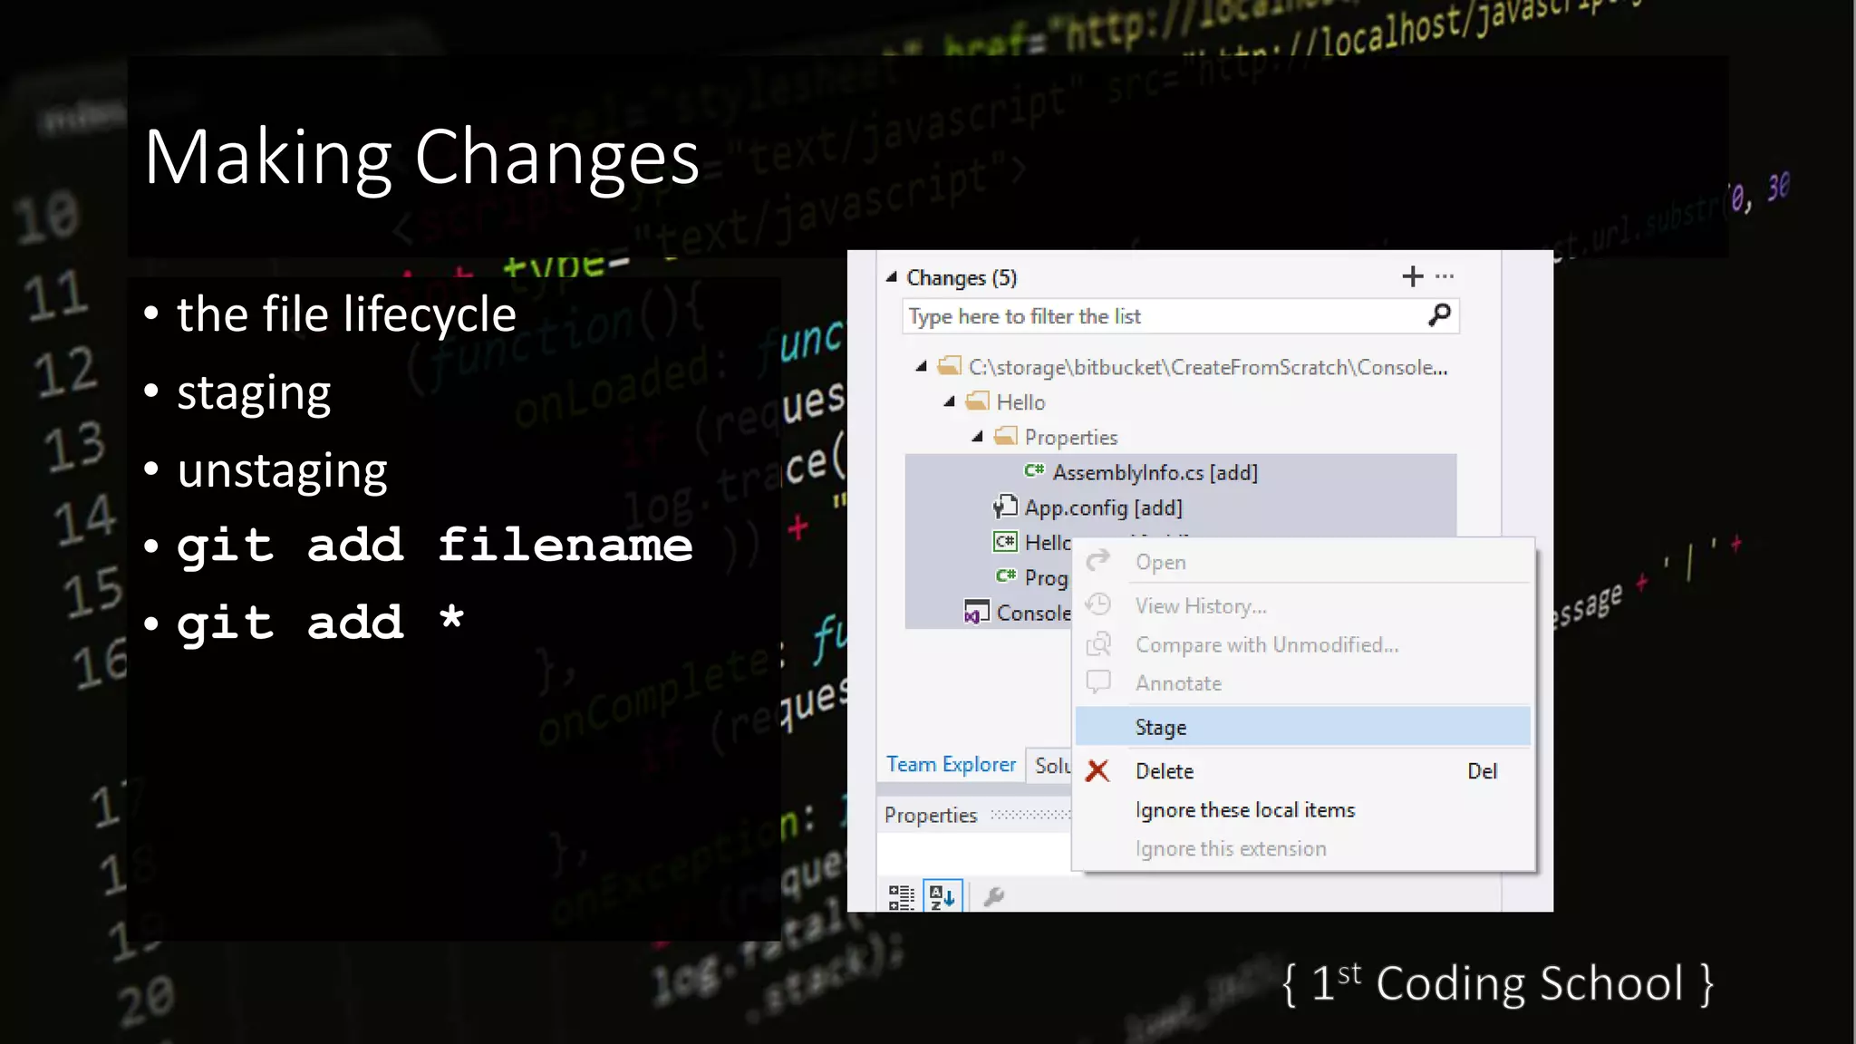Click the filter list text field
Viewport: 1856px width, 1044px height.
(1160, 316)
